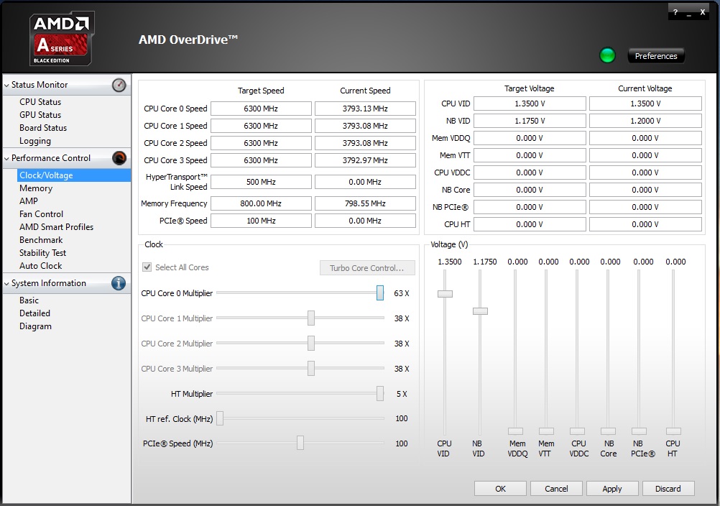Viewport: 720px width, 506px height.
Task: Discard the changes
Action: pyautogui.click(x=668, y=489)
